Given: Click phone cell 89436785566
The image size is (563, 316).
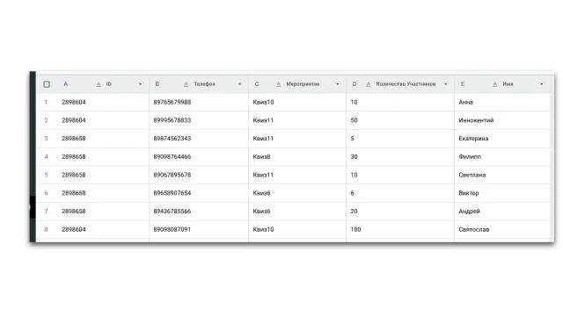Looking at the screenshot, I should [199, 212].
